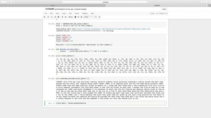Screen dimensions: 211x118
Task: Click the In [8] prompt label
Action: [x=52, y=56]
